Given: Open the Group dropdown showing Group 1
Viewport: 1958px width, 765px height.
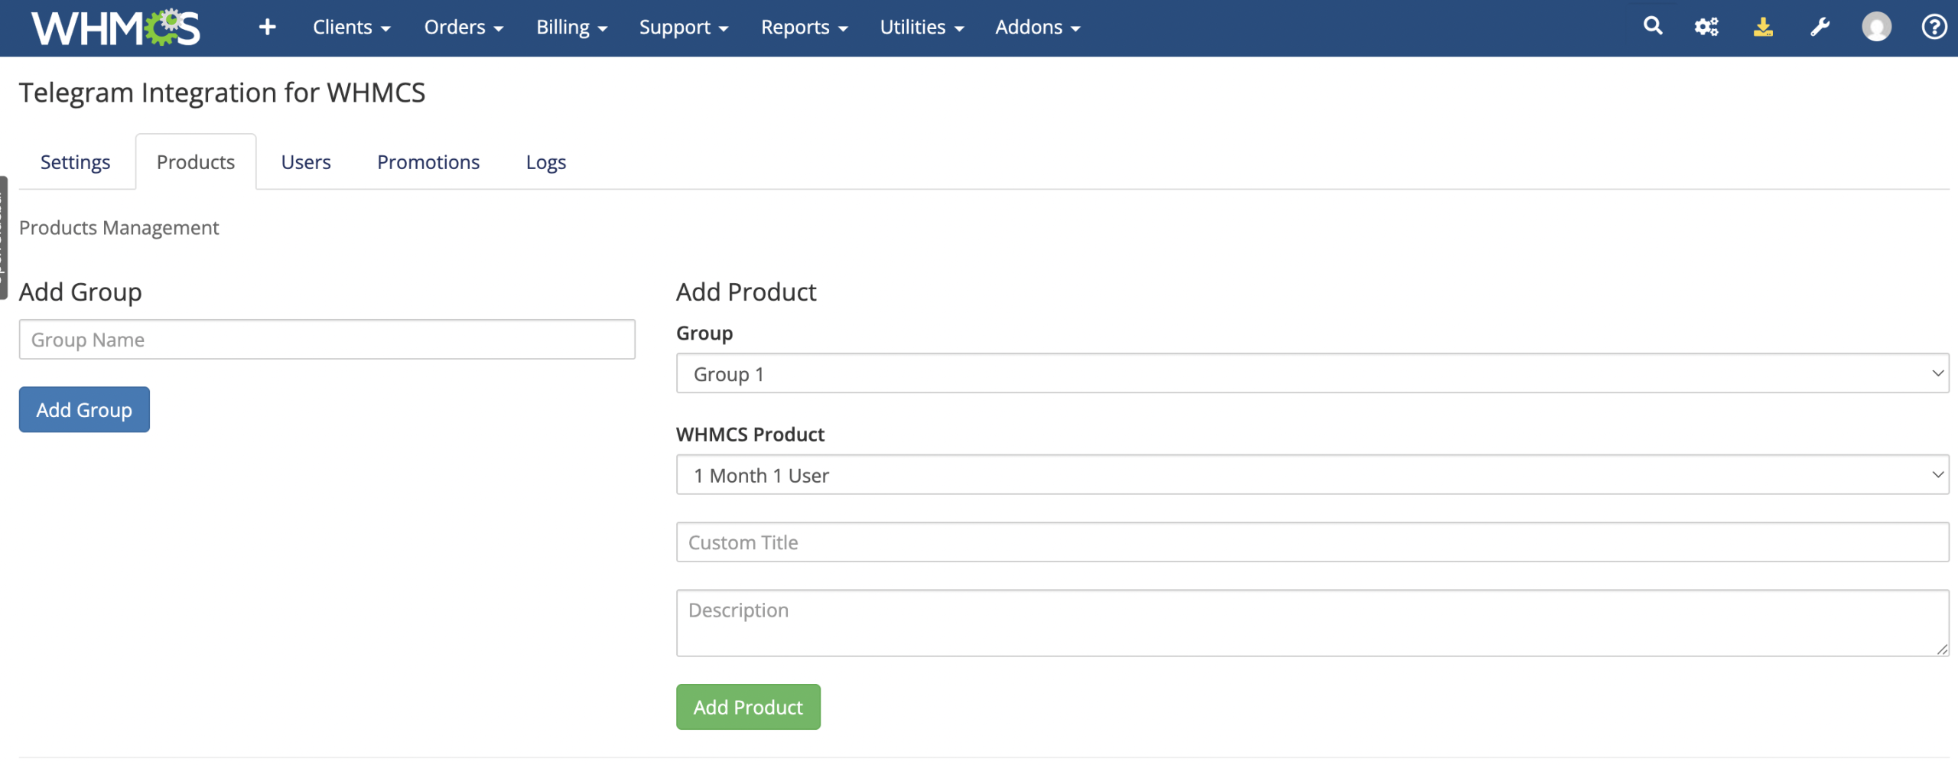Looking at the screenshot, I should 1312,373.
